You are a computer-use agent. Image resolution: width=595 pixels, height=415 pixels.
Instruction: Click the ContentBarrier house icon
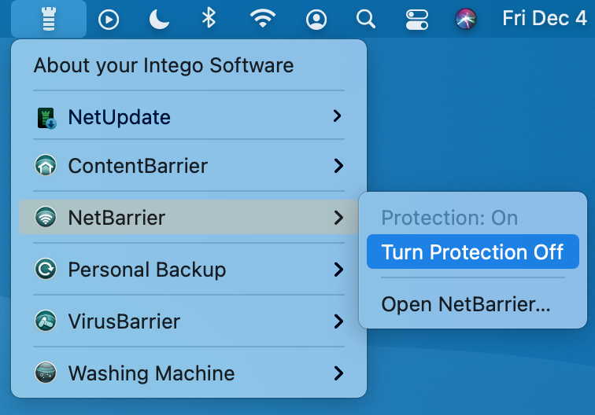click(46, 165)
